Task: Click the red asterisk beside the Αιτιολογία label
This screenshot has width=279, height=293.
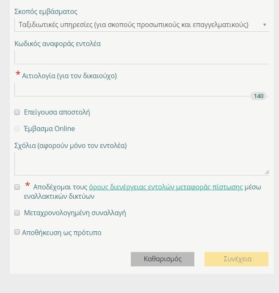Action: click(18, 73)
